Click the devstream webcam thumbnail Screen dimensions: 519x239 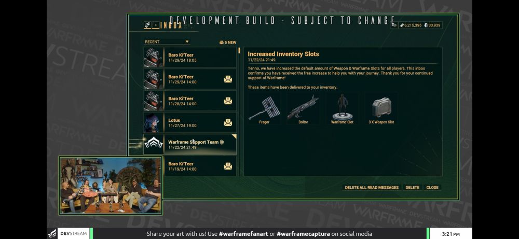tap(111, 186)
